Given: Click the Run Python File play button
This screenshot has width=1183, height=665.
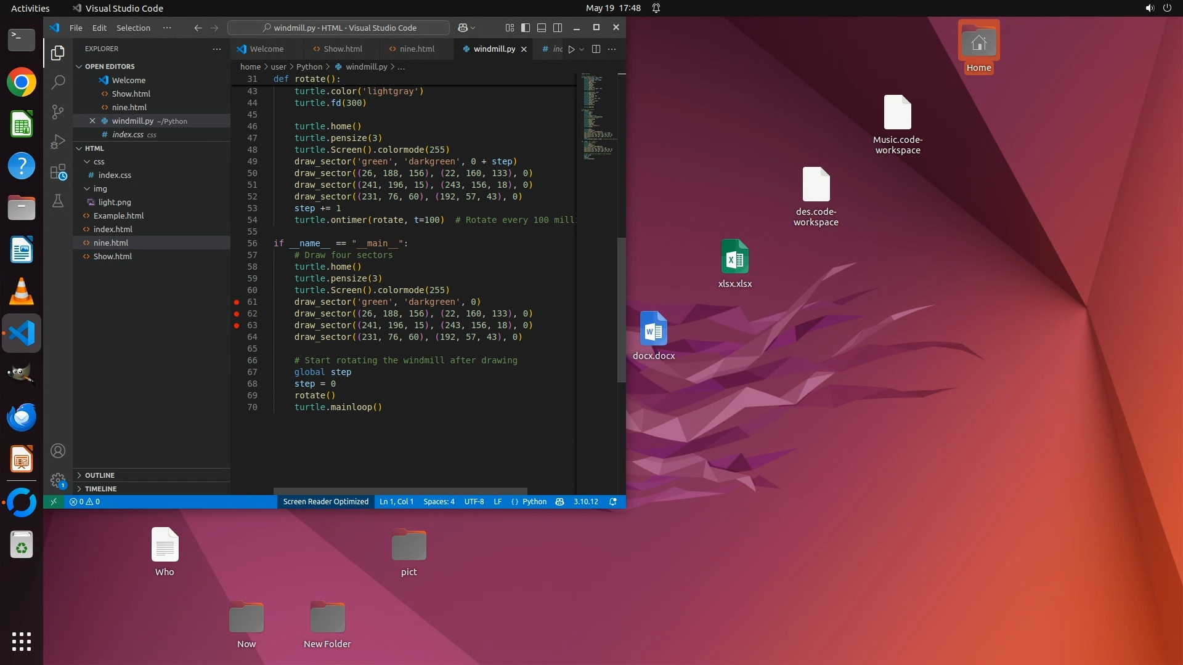Looking at the screenshot, I should 571,49.
